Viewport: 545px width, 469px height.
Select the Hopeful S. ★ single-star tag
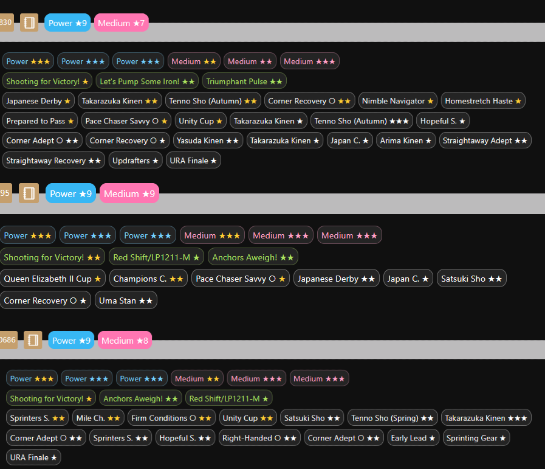[x=443, y=120]
